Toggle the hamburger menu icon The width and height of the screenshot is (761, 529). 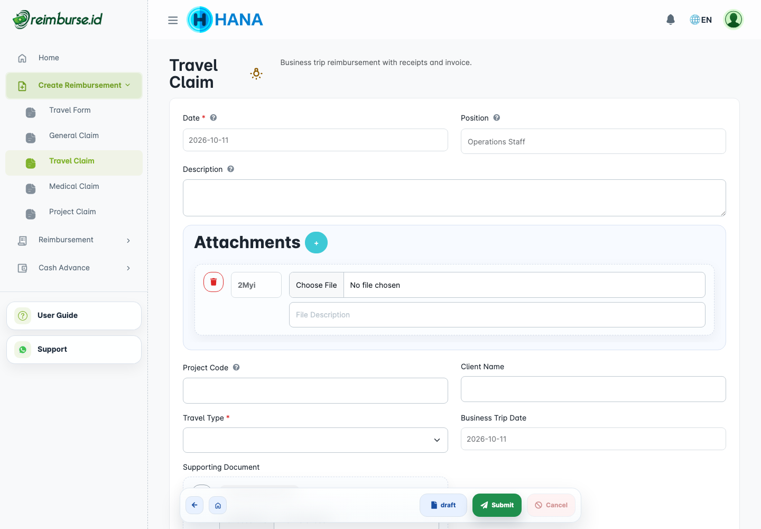(x=173, y=20)
